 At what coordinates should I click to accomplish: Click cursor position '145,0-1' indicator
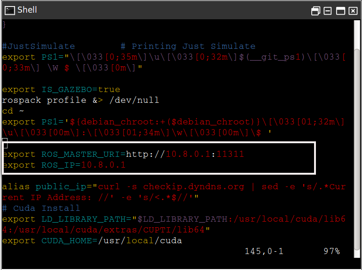264,251
